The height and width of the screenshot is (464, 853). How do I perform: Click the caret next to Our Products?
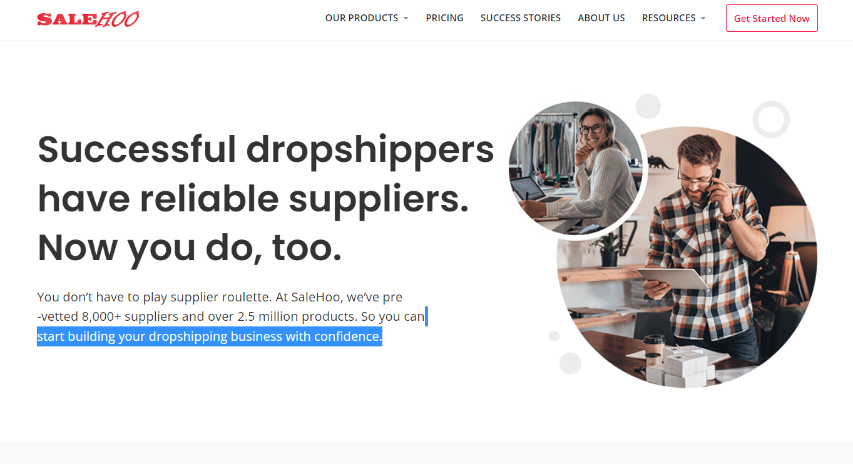point(406,18)
